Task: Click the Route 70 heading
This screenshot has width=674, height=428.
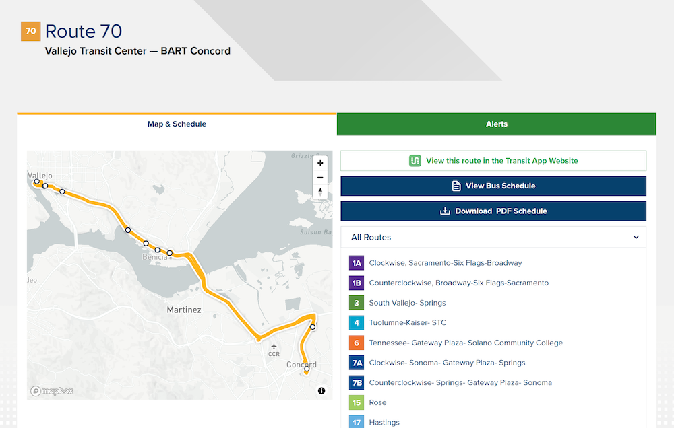Action: 84,32
